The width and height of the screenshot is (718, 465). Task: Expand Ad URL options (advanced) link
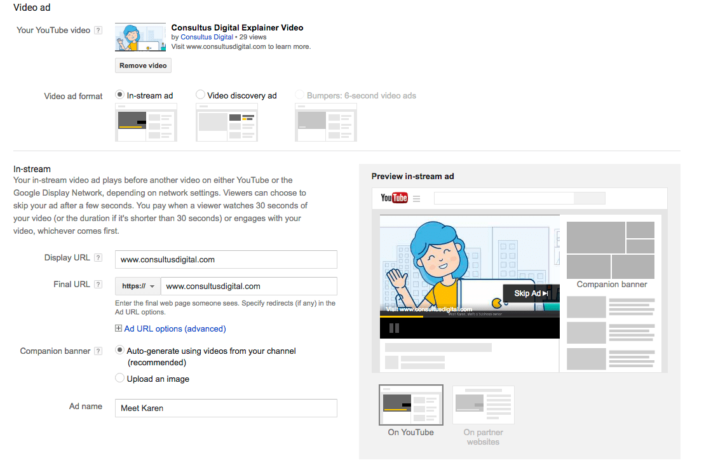pos(175,328)
